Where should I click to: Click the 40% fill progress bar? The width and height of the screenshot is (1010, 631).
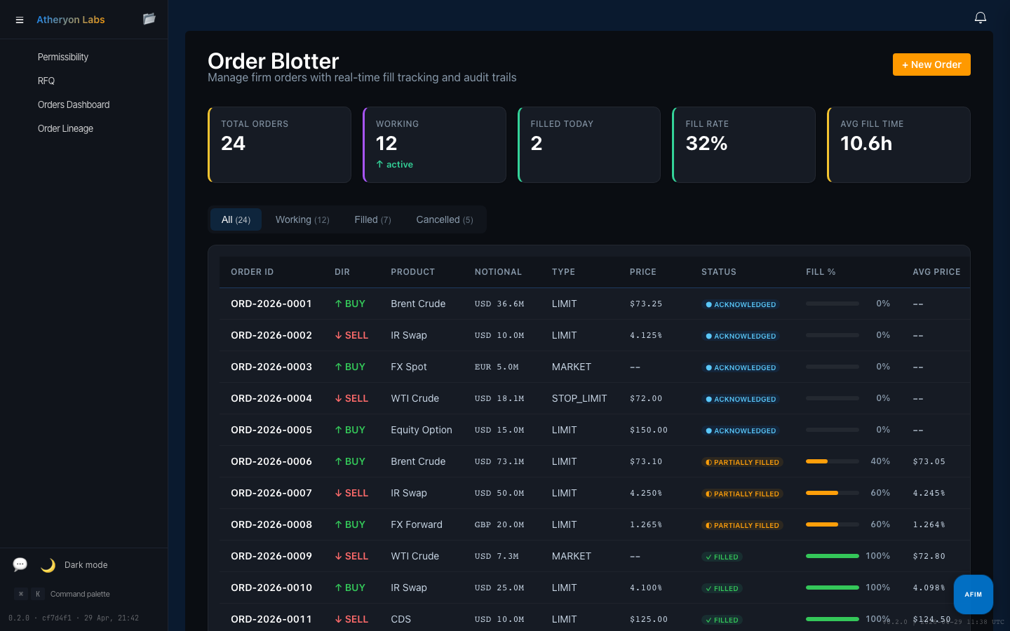point(833,461)
